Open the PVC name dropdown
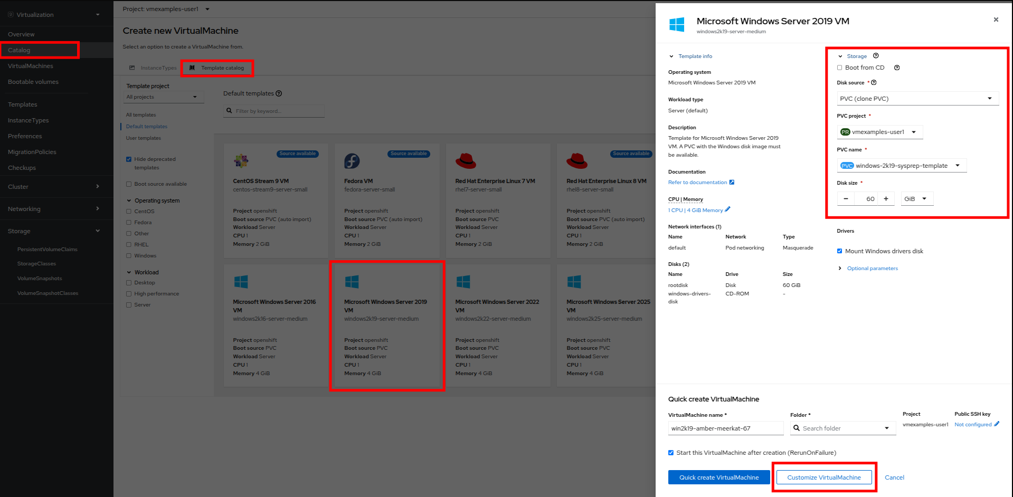1013x497 pixels. pos(901,166)
